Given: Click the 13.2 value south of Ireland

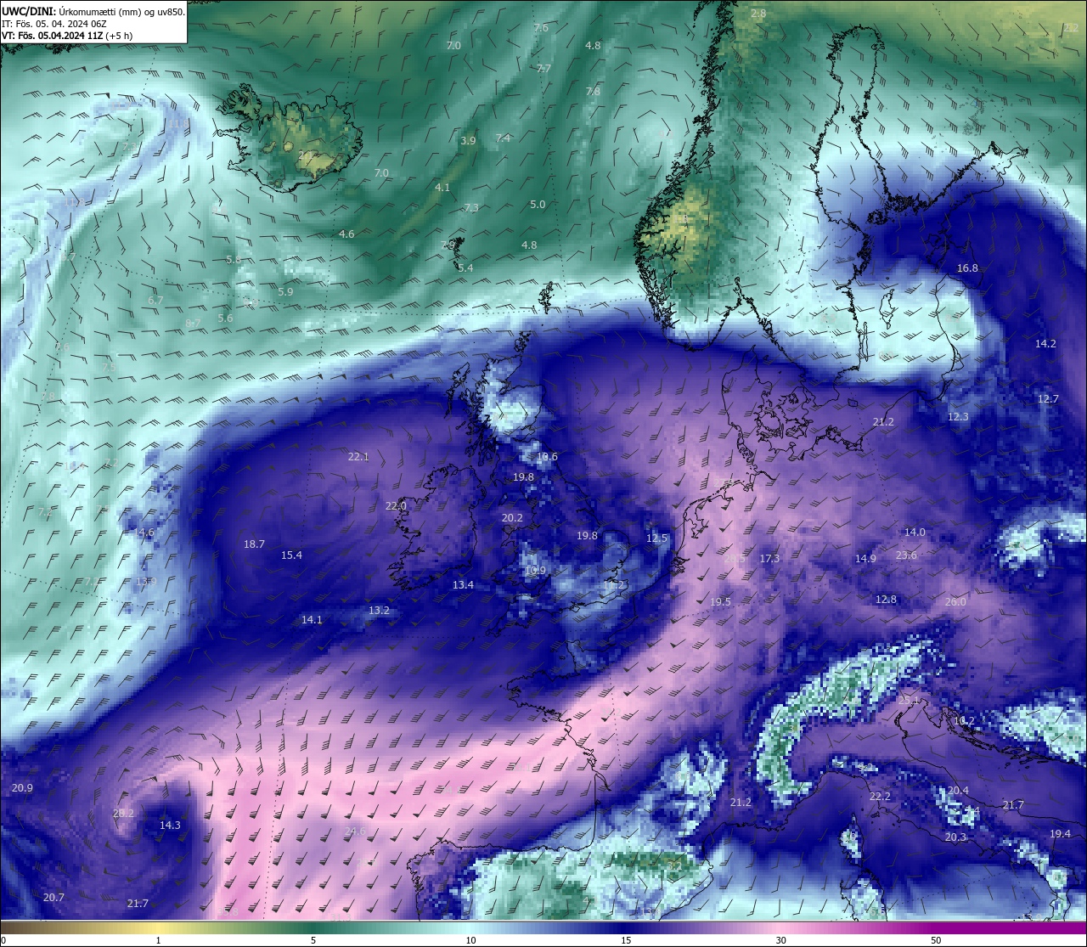Looking at the screenshot, I should click(379, 611).
